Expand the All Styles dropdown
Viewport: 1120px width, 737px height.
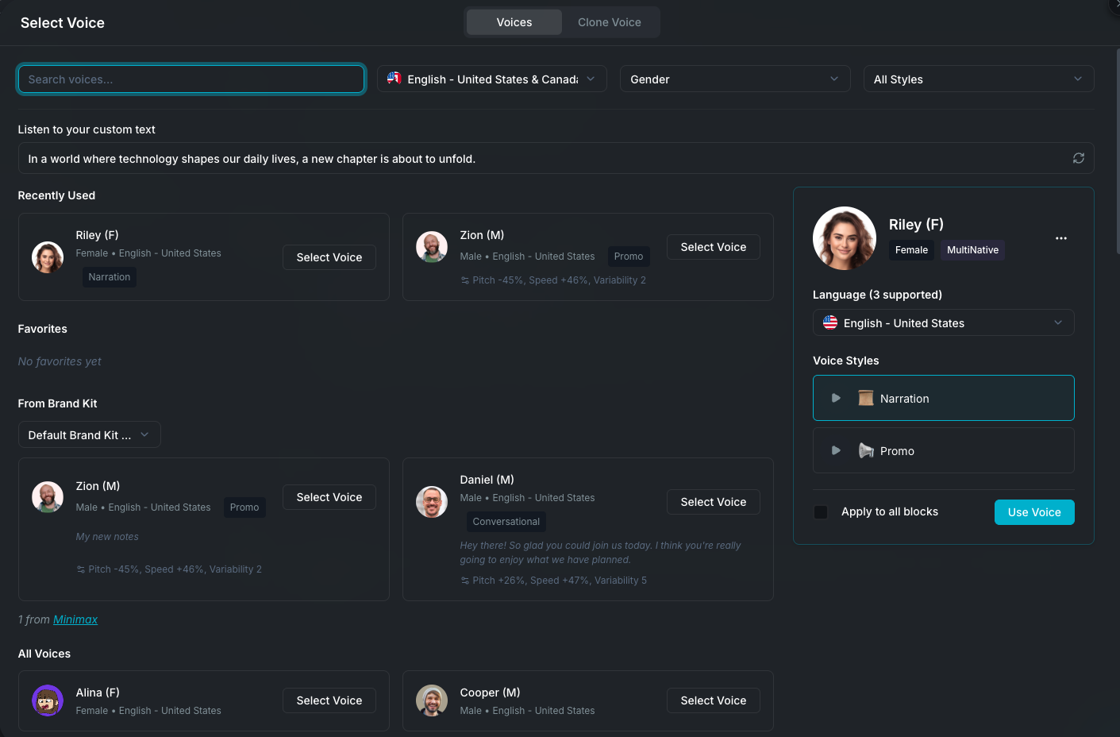point(978,79)
